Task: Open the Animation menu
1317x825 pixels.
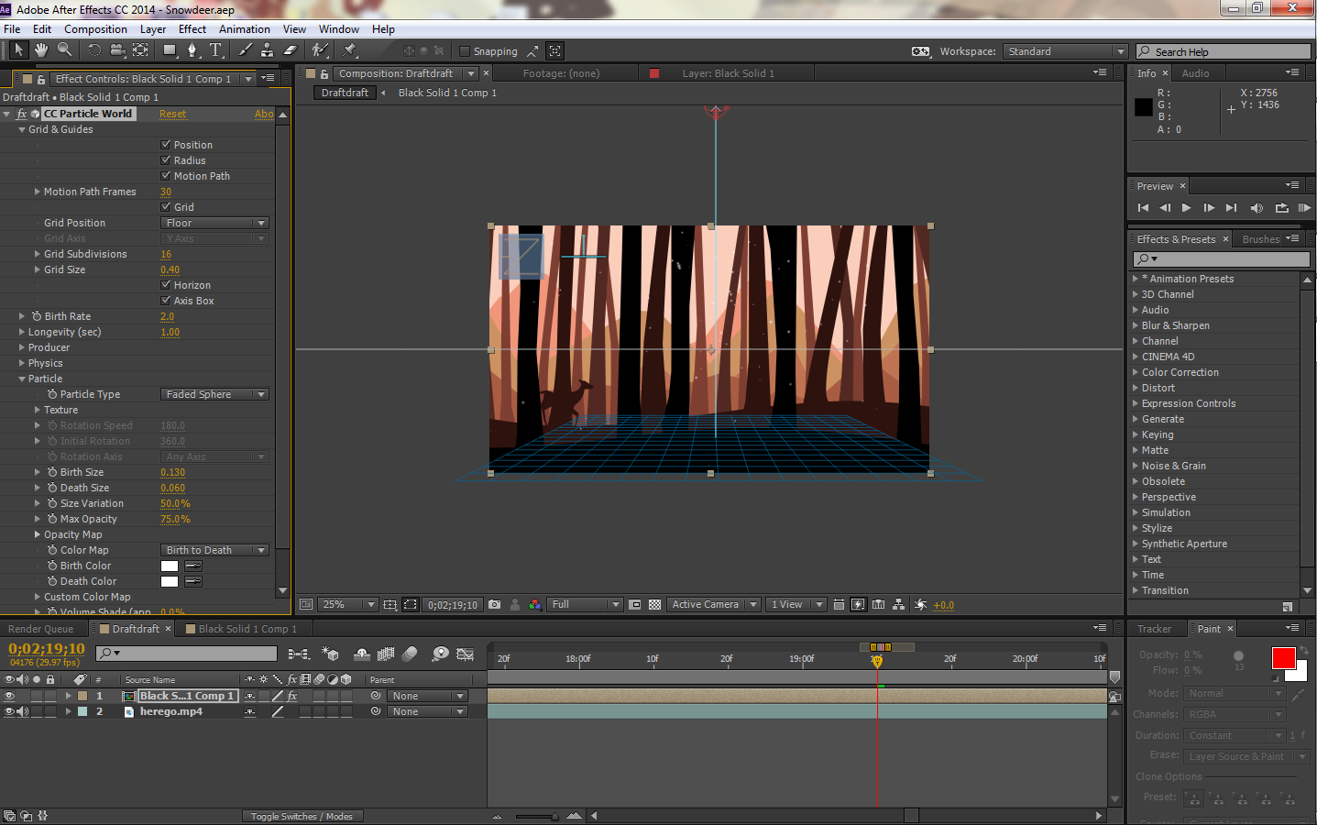Action: [x=245, y=29]
